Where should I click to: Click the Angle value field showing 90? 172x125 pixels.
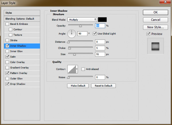tap(82, 34)
